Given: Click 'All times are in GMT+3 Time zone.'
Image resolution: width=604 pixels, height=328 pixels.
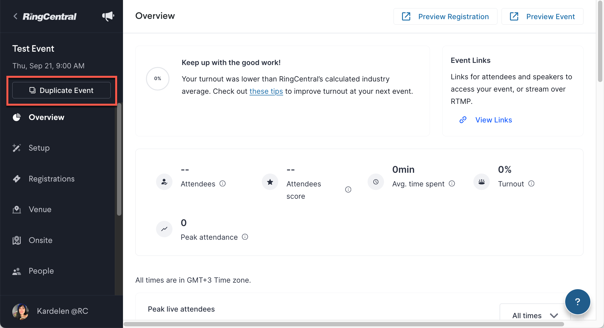Looking at the screenshot, I should [193, 280].
